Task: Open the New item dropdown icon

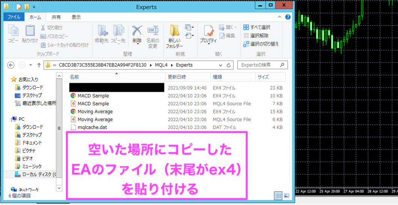Action: coord(189,27)
